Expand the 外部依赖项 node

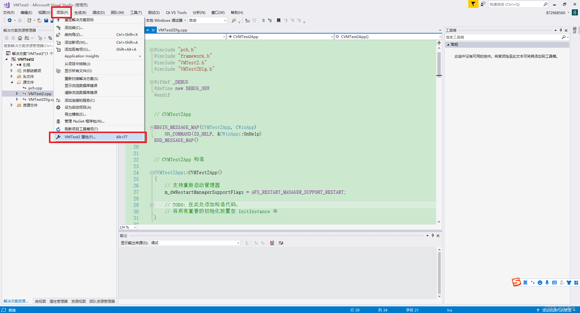coord(12,71)
